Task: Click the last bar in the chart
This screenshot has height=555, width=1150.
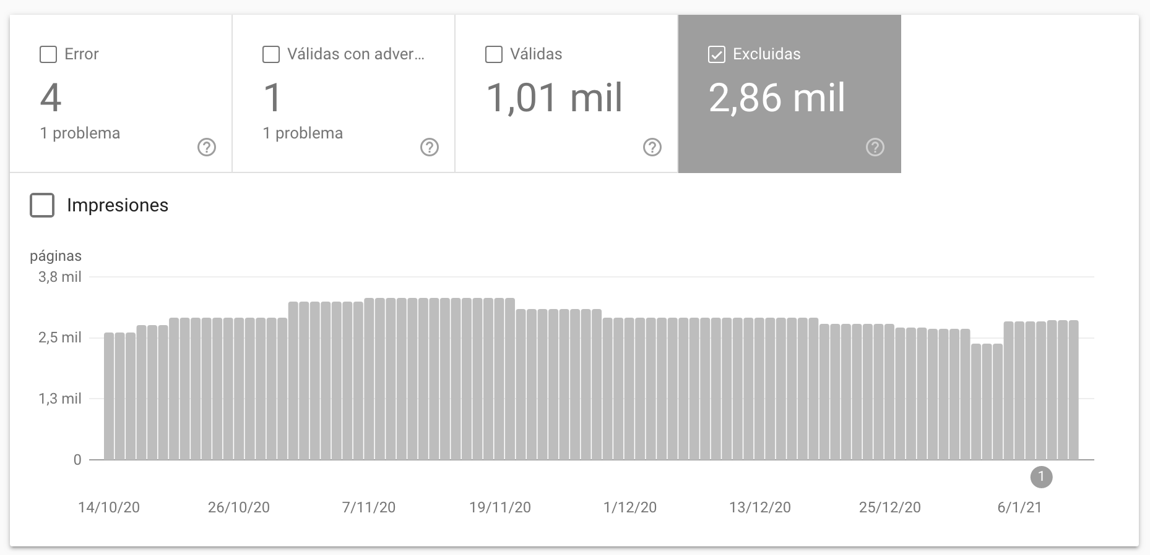Action: click(x=1073, y=389)
